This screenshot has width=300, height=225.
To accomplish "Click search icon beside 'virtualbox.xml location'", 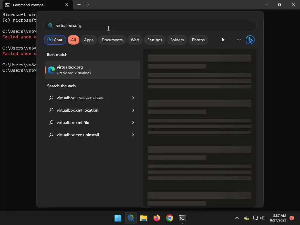I will [51, 110].
